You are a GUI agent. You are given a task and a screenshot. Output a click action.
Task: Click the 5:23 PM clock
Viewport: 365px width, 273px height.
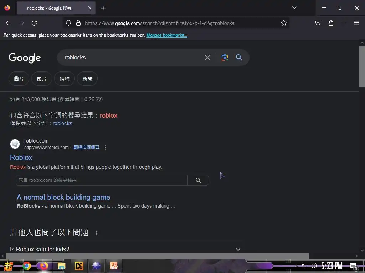332,266
